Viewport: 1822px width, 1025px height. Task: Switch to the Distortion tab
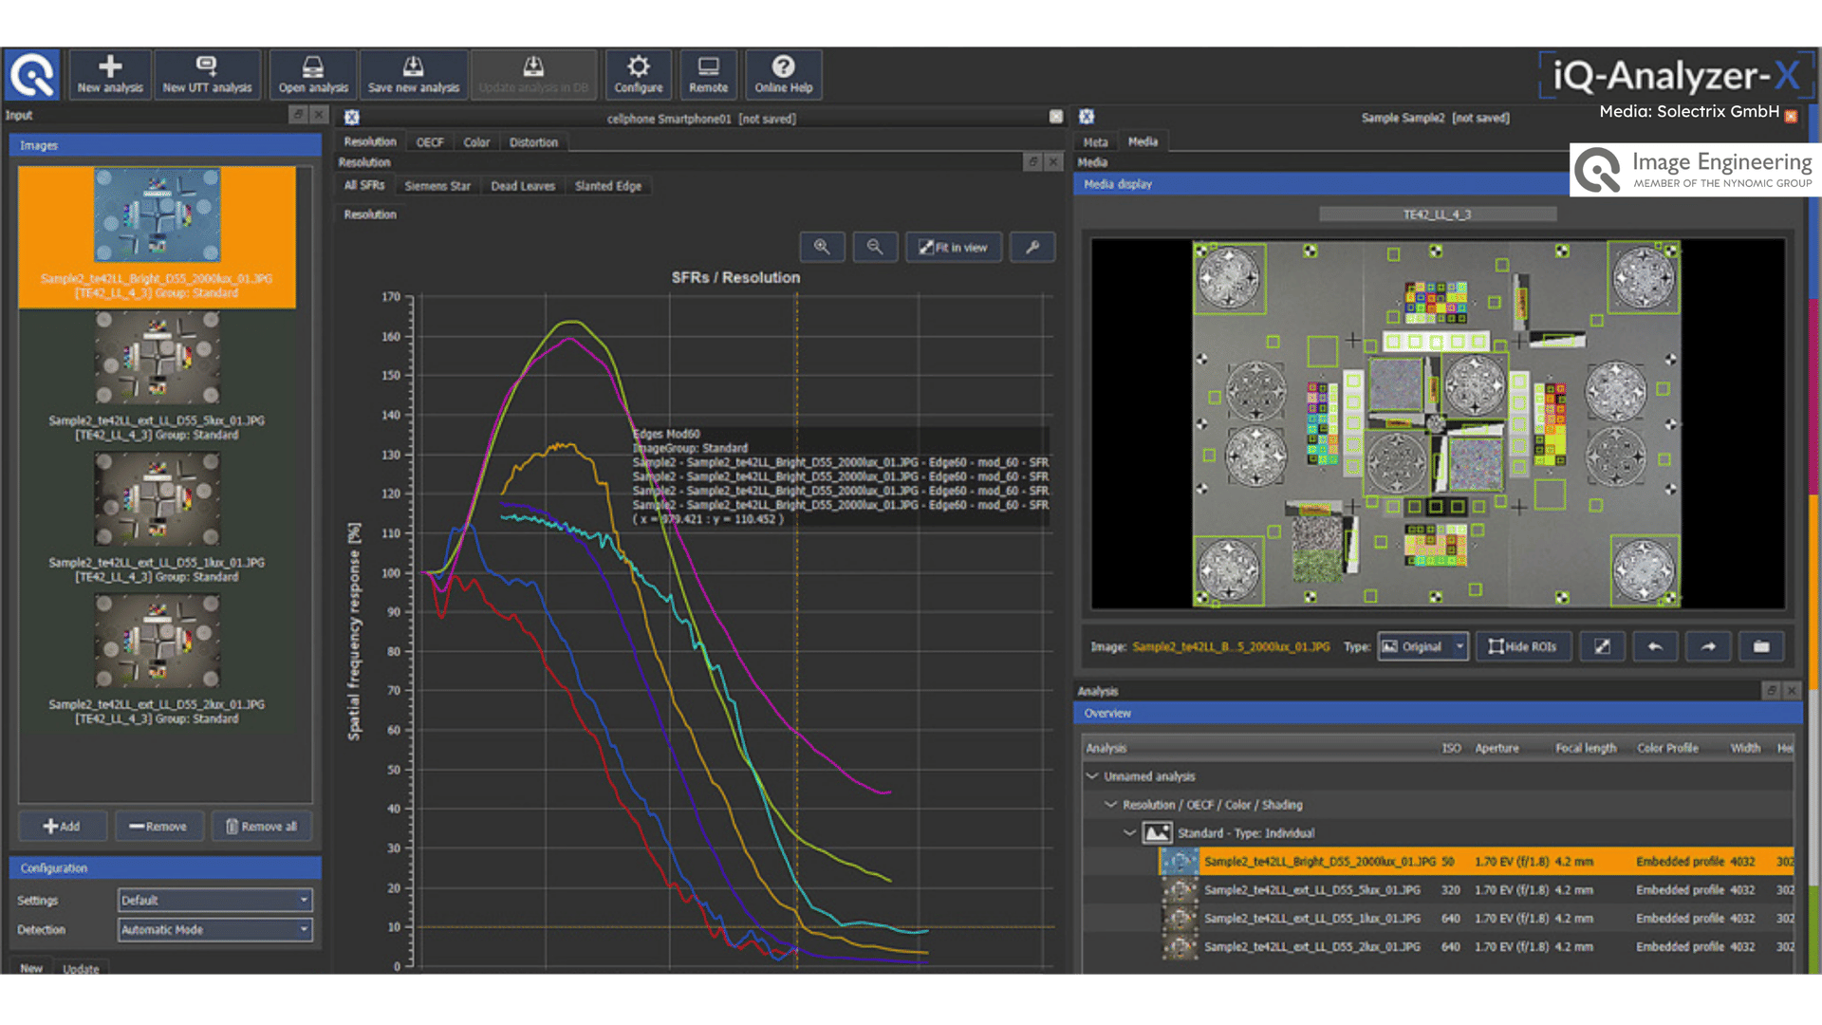[x=533, y=142]
